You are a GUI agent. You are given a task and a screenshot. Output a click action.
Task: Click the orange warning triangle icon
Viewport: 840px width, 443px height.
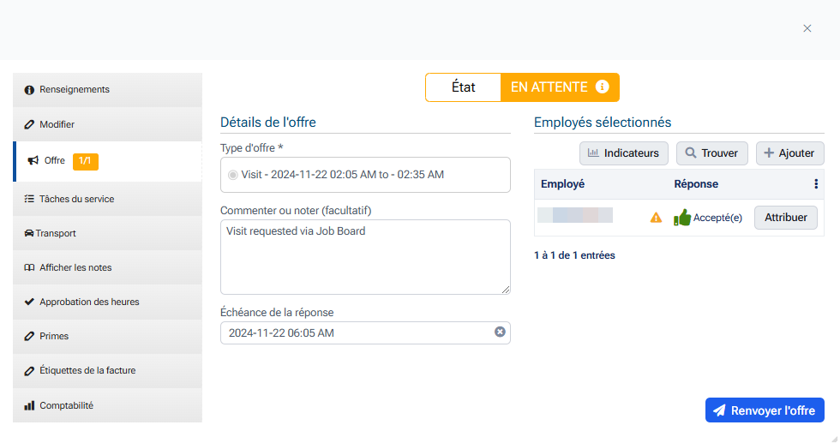click(656, 218)
